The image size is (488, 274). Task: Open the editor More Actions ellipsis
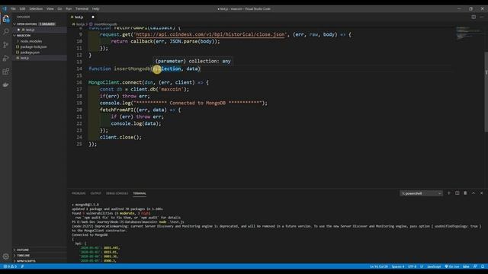(481, 17)
